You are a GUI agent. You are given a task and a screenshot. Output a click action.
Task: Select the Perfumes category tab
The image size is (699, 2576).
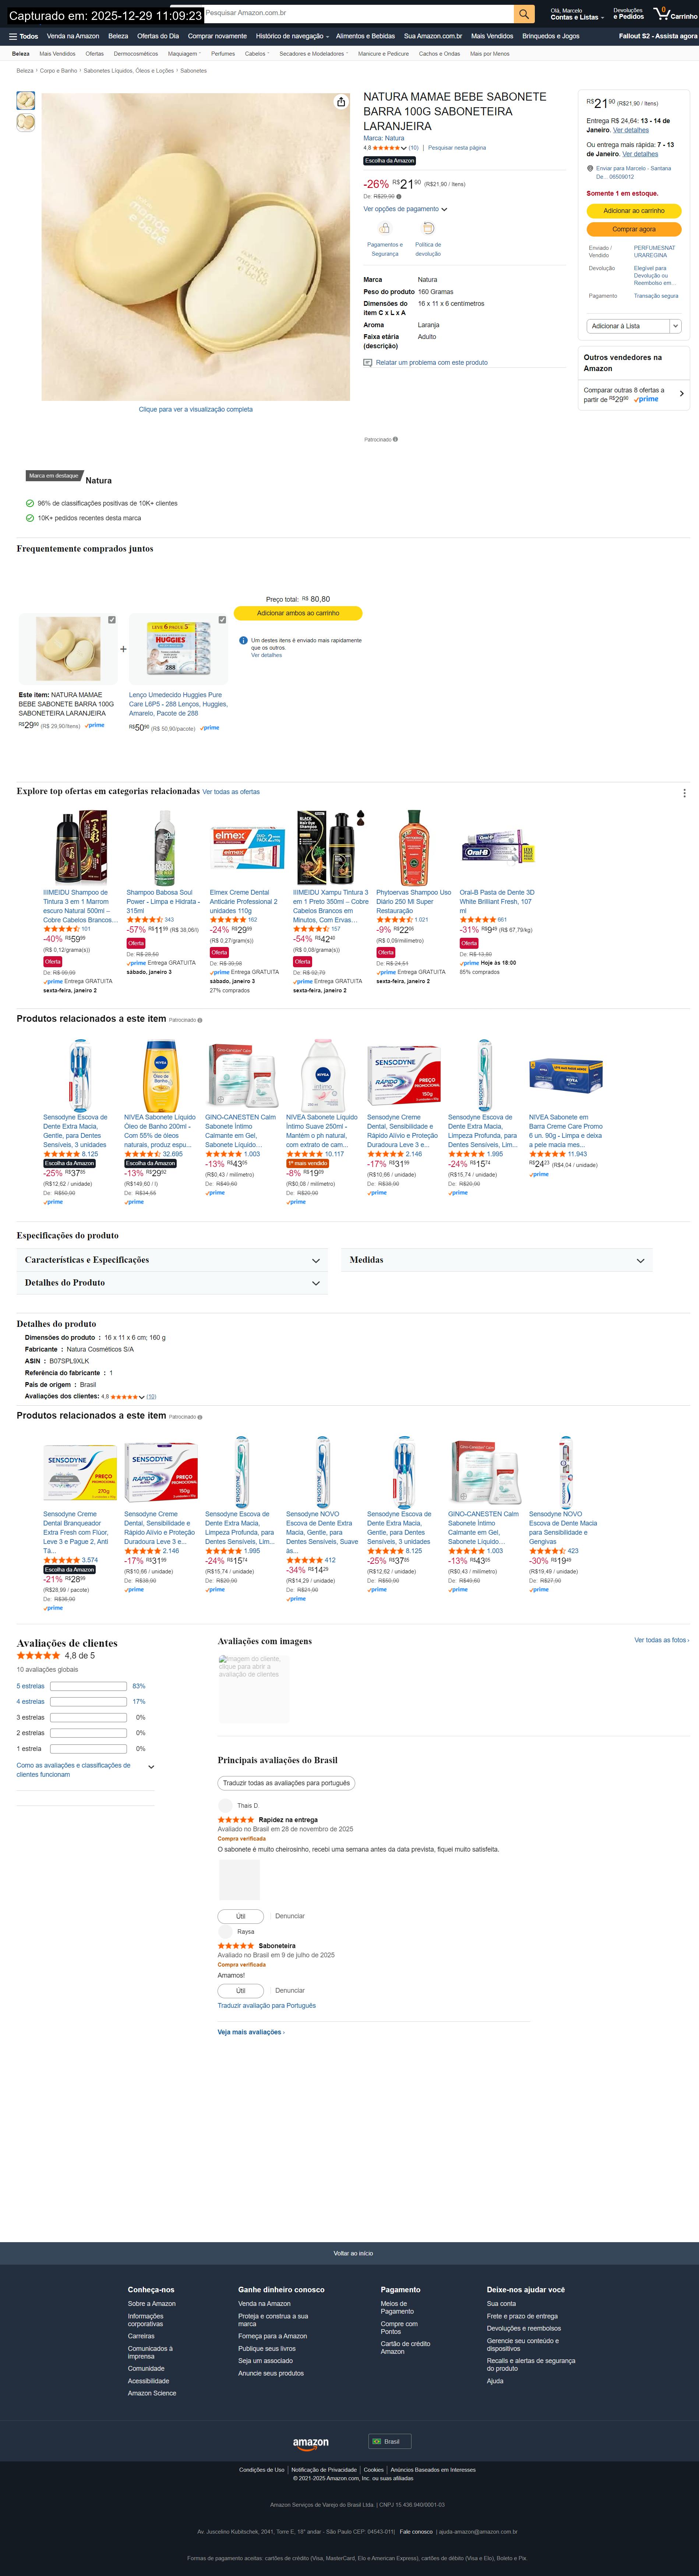223,54
